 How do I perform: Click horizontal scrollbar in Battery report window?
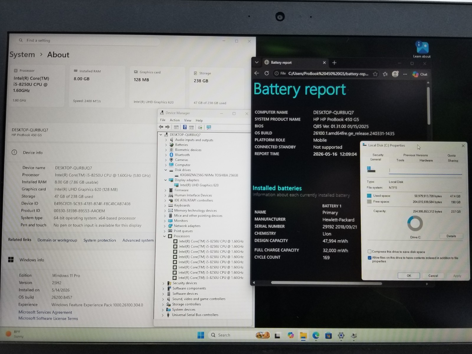pyautogui.click(x=326, y=283)
